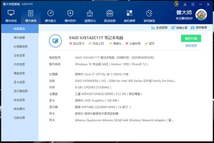Click 生成报表 generate report

(x=159, y=28)
